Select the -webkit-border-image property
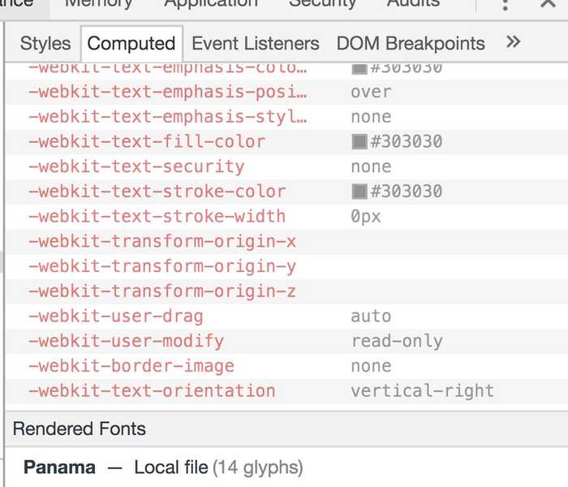Viewport: 568px width, 487px height. pos(131,366)
